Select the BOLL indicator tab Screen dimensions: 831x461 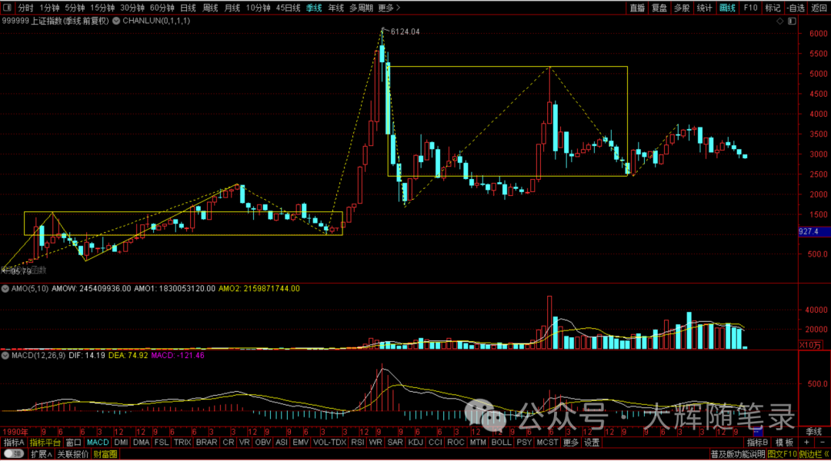(501, 443)
